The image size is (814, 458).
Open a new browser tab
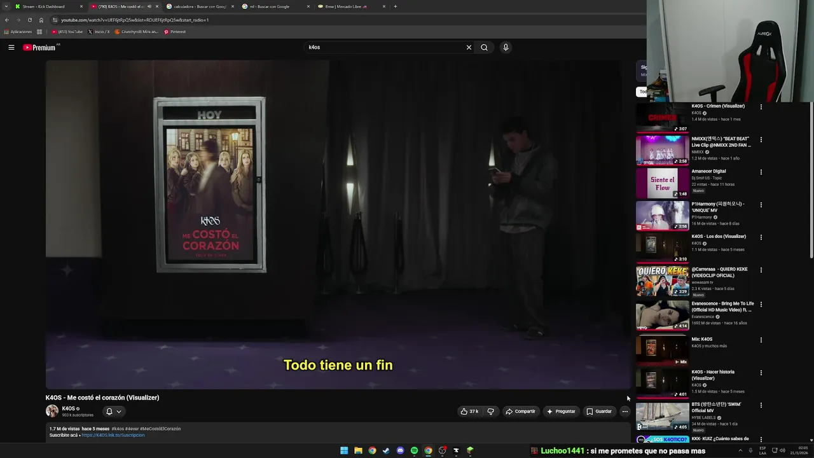396,6
